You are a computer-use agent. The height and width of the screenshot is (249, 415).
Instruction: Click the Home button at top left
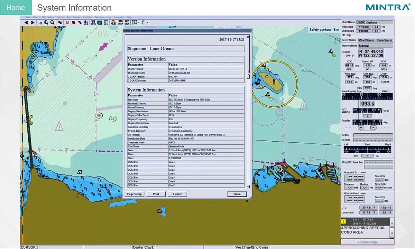tap(16, 8)
